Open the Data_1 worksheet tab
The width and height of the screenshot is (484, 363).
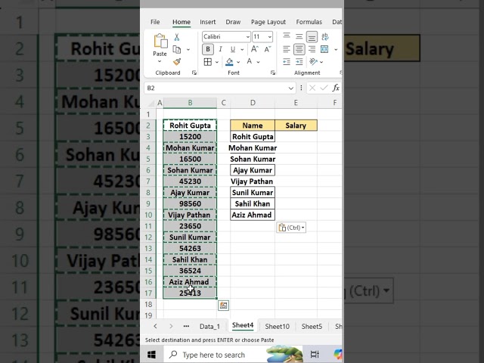pos(209,326)
